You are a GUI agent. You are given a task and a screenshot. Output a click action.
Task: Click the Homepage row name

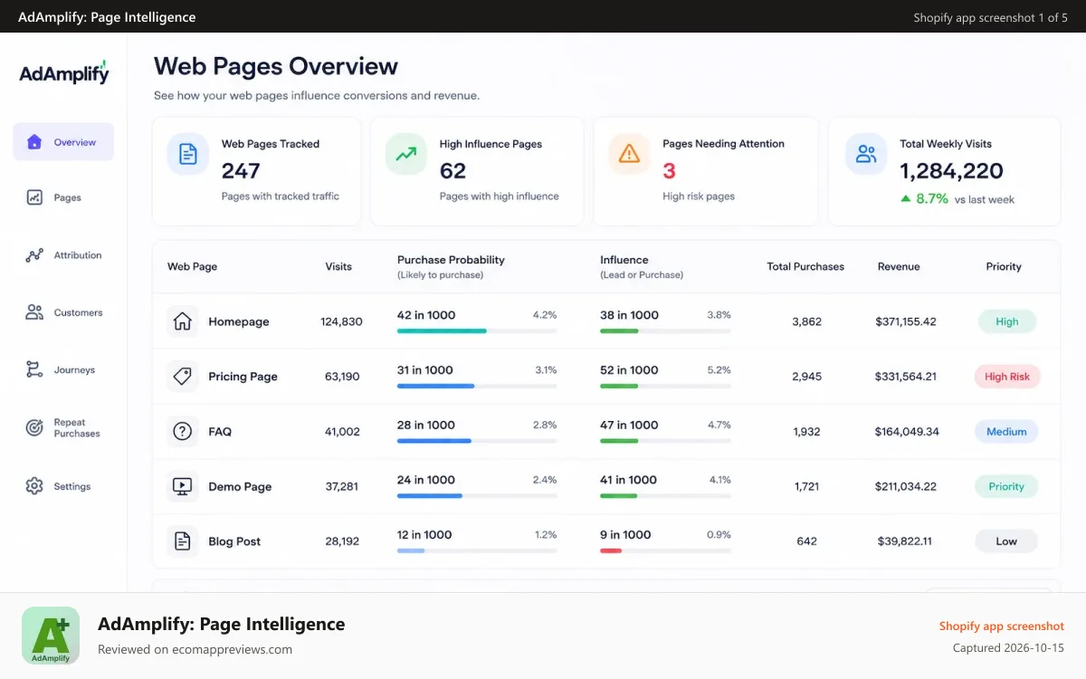[x=239, y=321]
